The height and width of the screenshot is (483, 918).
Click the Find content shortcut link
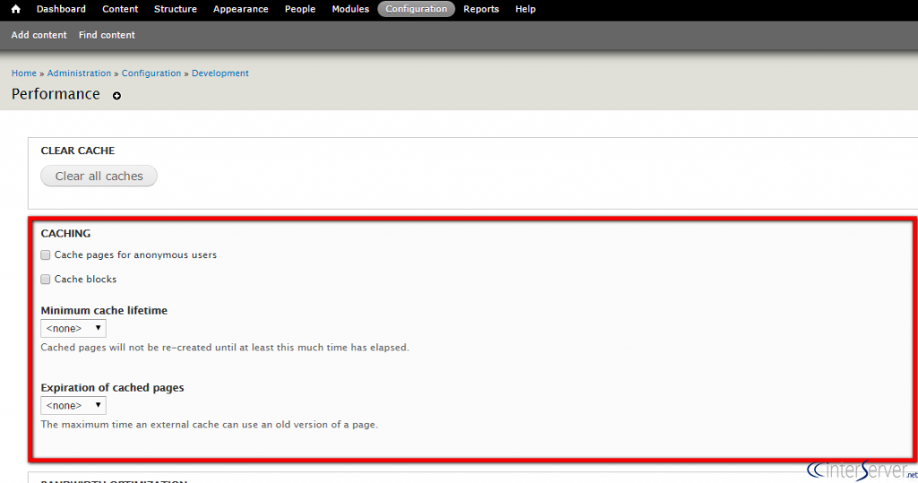[107, 35]
